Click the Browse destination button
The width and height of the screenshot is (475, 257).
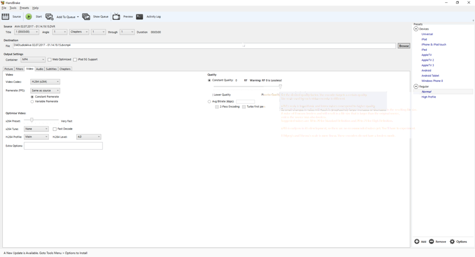404,46
